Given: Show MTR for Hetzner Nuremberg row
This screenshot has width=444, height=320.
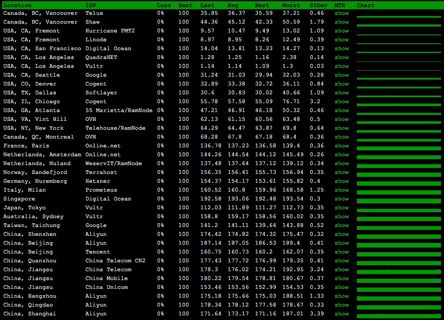Looking at the screenshot, I should [341, 181].
